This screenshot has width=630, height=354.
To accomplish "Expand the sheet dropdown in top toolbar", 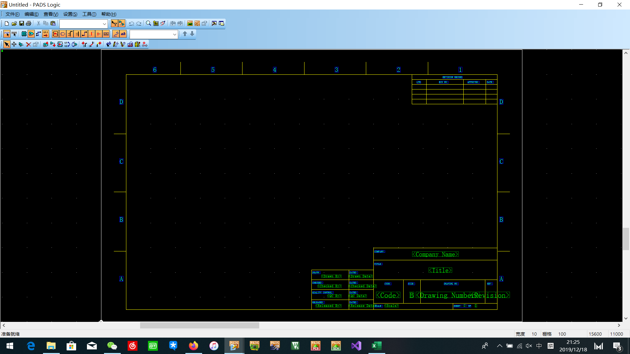I will (104, 24).
